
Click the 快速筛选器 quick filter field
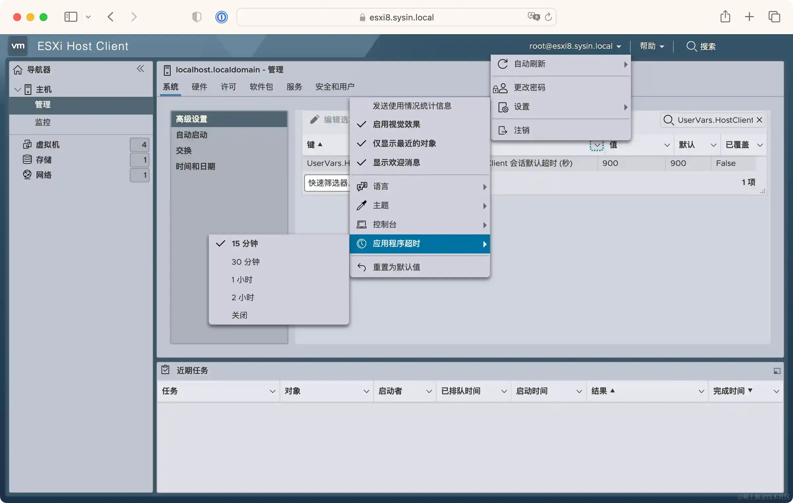(327, 183)
